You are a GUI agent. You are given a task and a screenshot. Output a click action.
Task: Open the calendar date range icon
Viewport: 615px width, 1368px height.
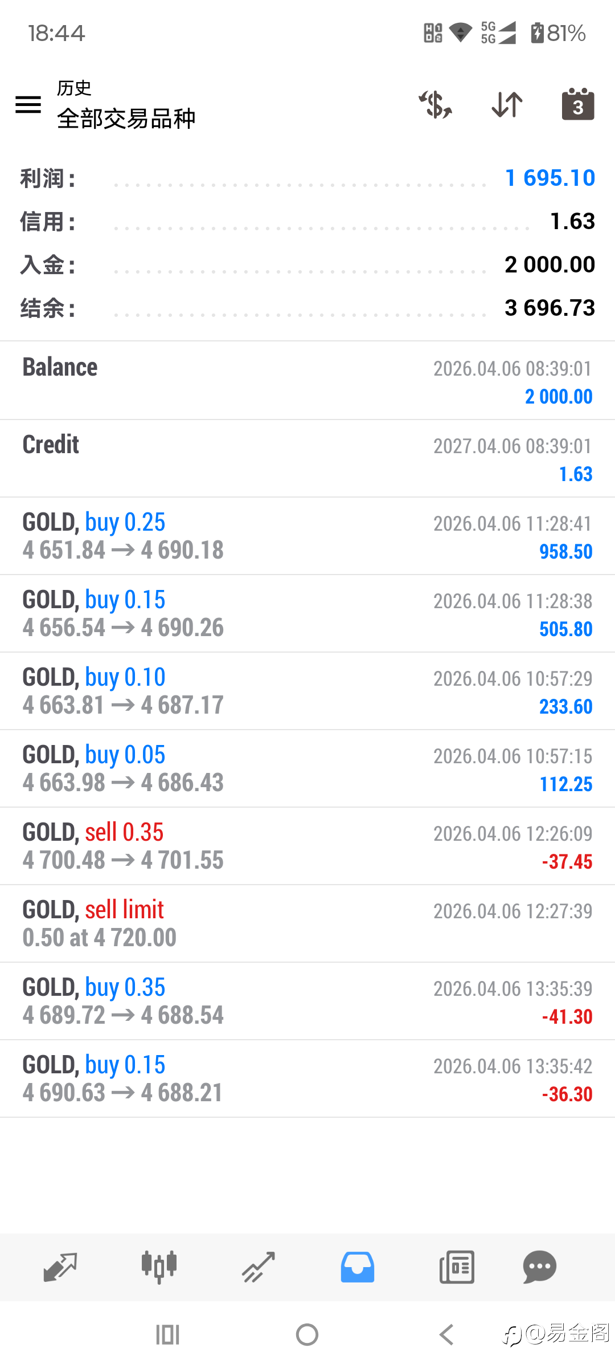tap(577, 105)
